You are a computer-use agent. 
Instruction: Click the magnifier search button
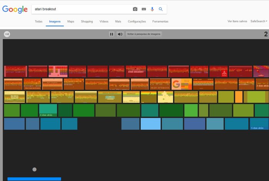(161, 9)
